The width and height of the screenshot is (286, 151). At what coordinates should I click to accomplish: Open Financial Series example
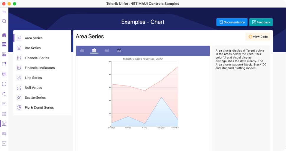pos(37,58)
